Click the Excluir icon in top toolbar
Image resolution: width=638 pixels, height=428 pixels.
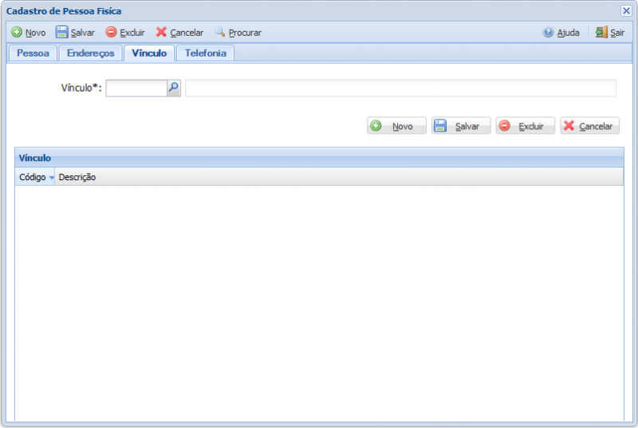112,33
